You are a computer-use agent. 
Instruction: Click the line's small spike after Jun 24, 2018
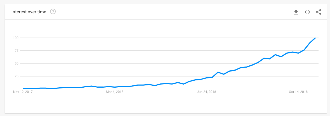pos(218,72)
